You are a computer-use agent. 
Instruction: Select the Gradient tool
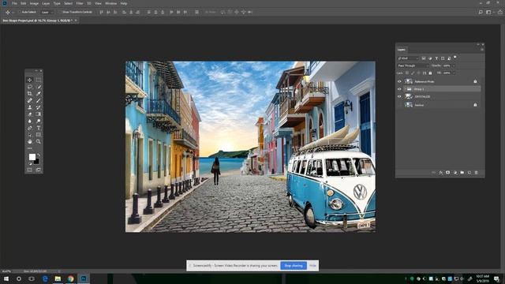tap(39, 114)
